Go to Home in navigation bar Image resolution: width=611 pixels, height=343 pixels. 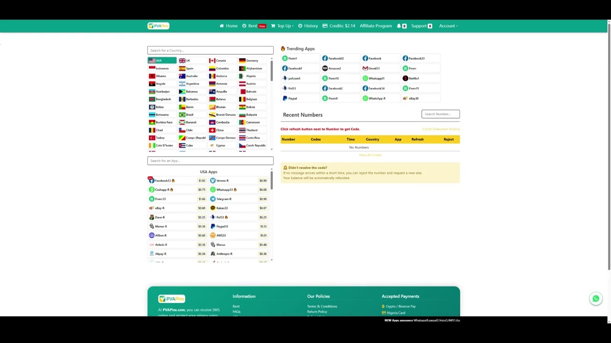(x=229, y=26)
